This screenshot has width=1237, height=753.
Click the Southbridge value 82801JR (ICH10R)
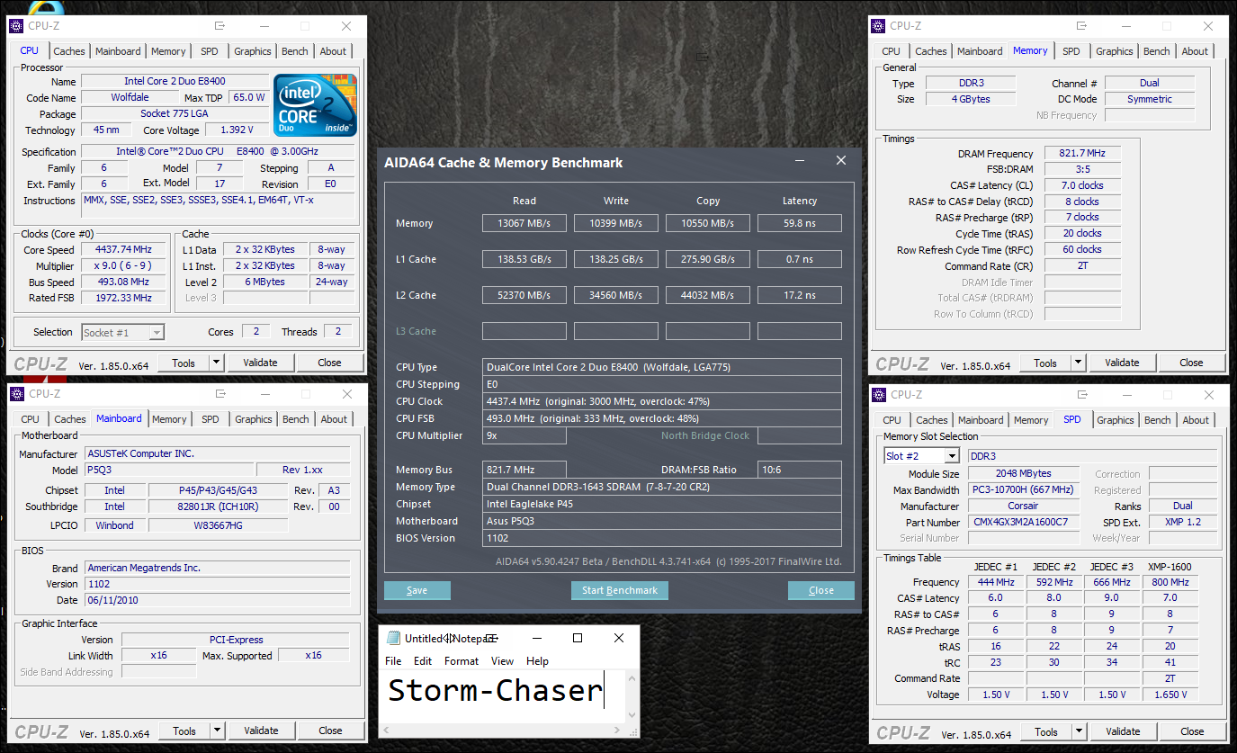(219, 506)
